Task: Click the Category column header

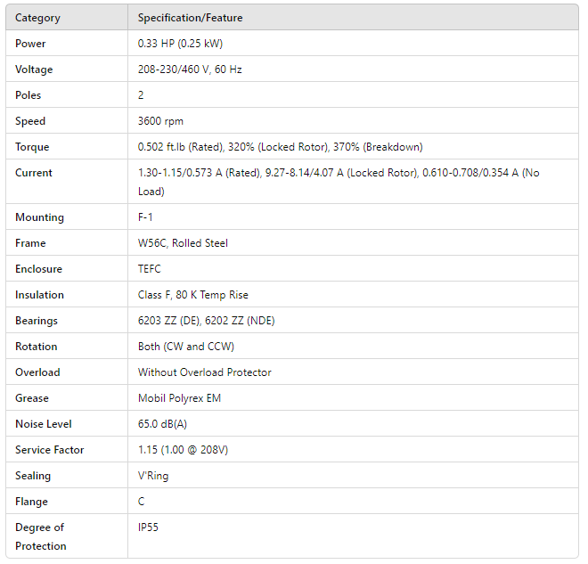Action: point(37,18)
